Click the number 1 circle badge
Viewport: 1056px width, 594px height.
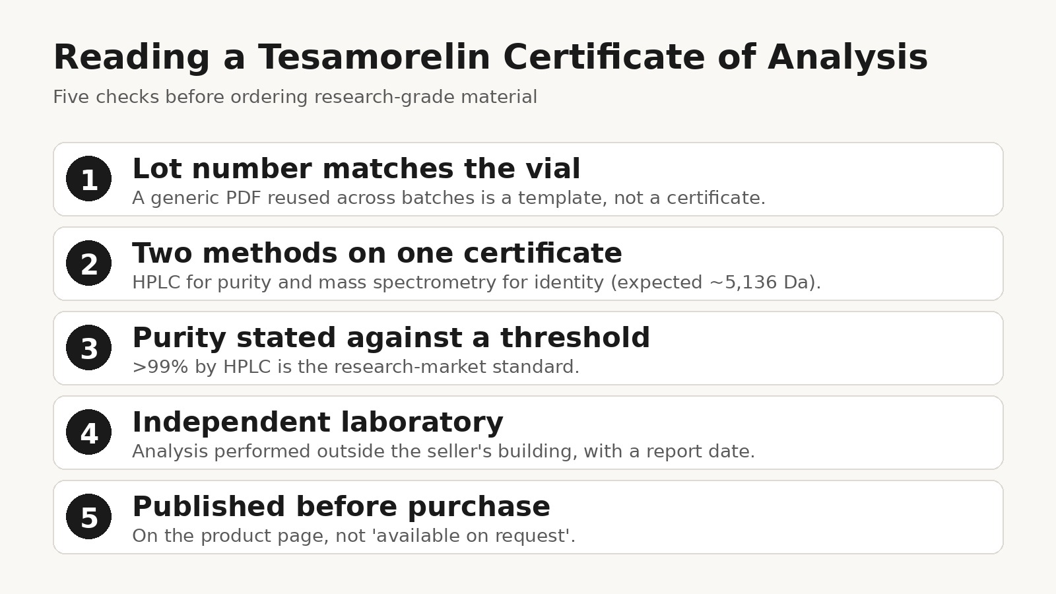point(88,179)
